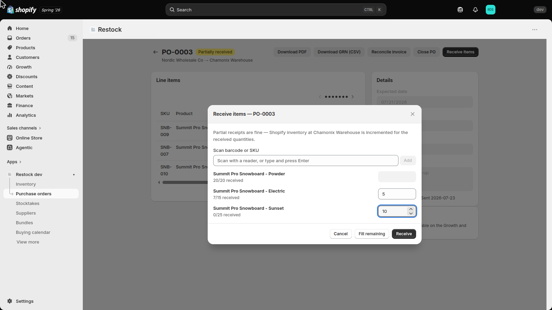Close the Receive items dialog
This screenshot has width=552, height=310.
(413, 114)
